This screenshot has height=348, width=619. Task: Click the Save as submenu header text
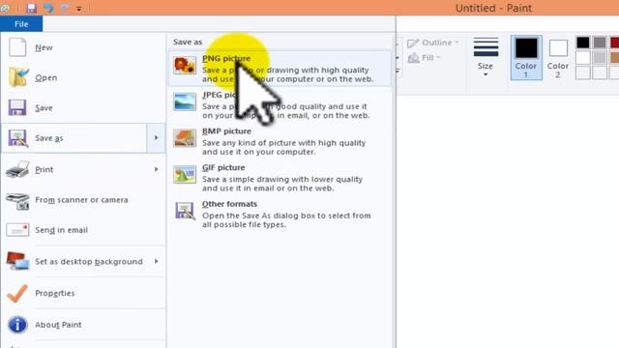(188, 42)
